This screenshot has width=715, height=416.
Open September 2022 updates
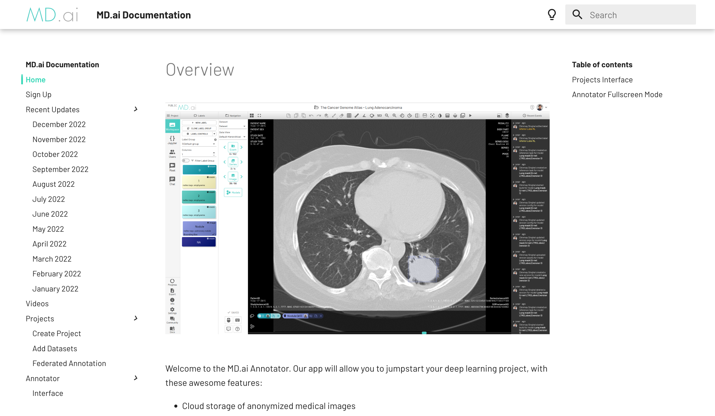60,169
